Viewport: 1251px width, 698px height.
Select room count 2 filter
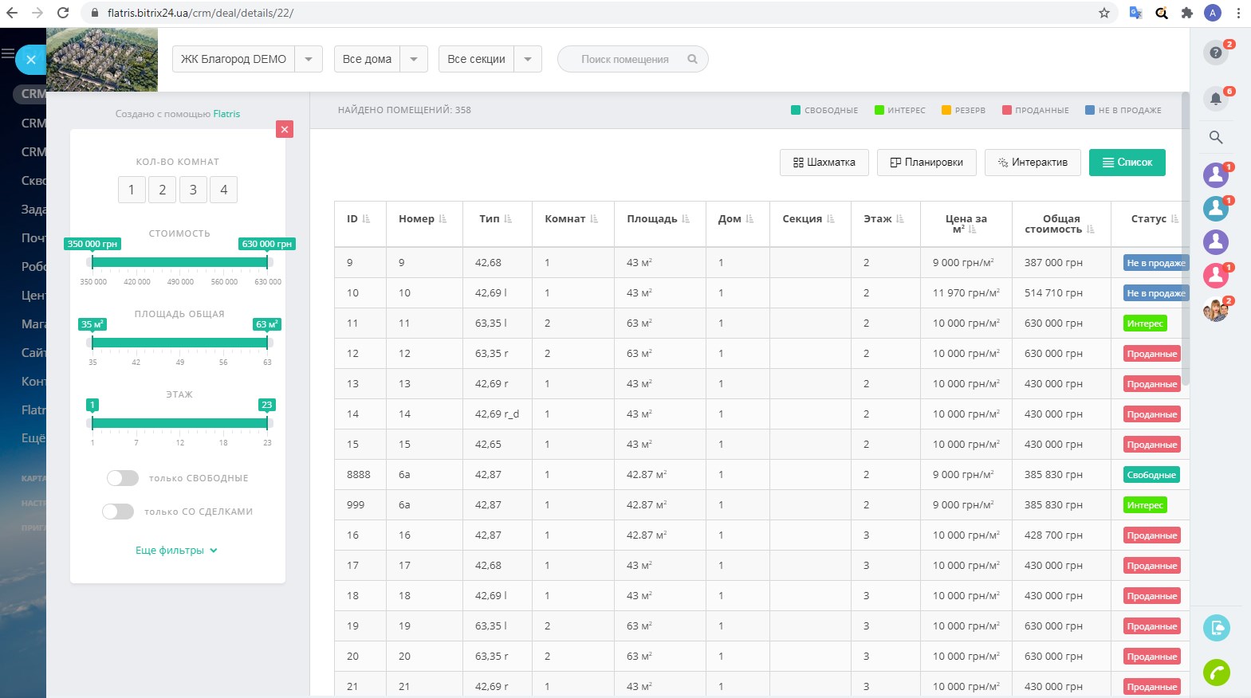click(x=162, y=190)
